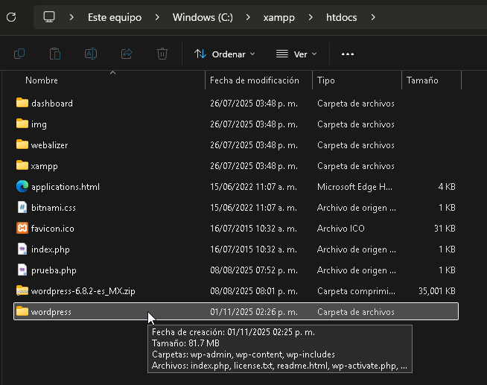Click the zip icon of wordpress-6.8.2-es_MX.zip
The height and width of the screenshot is (385, 487).
[22, 290]
